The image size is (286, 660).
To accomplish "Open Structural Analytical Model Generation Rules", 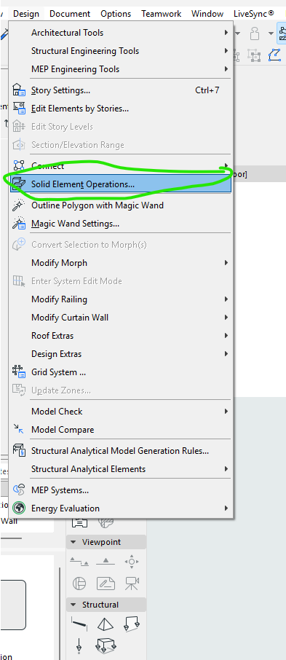I will tap(121, 451).
